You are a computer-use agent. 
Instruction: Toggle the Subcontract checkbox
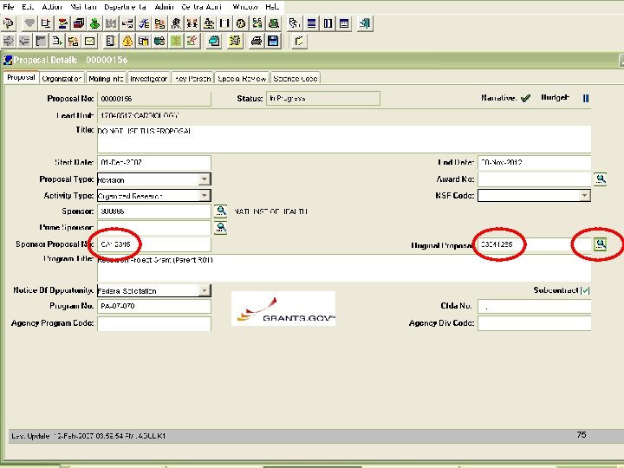(585, 290)
